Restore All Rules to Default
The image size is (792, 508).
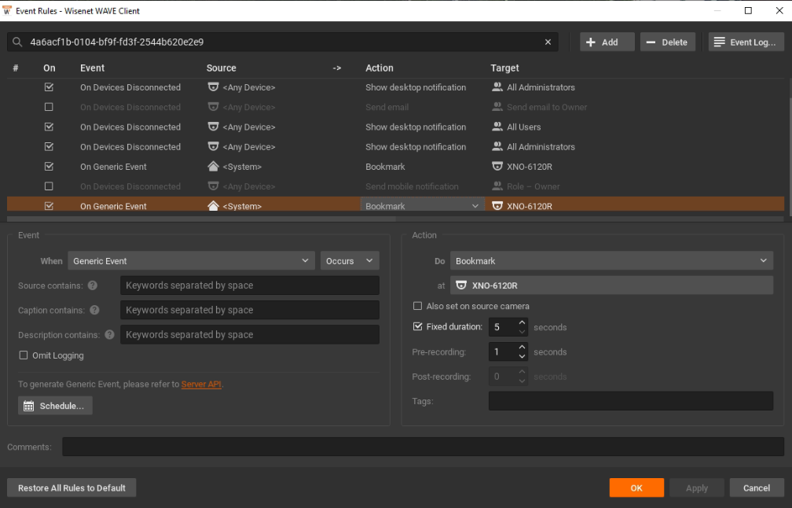71,488
